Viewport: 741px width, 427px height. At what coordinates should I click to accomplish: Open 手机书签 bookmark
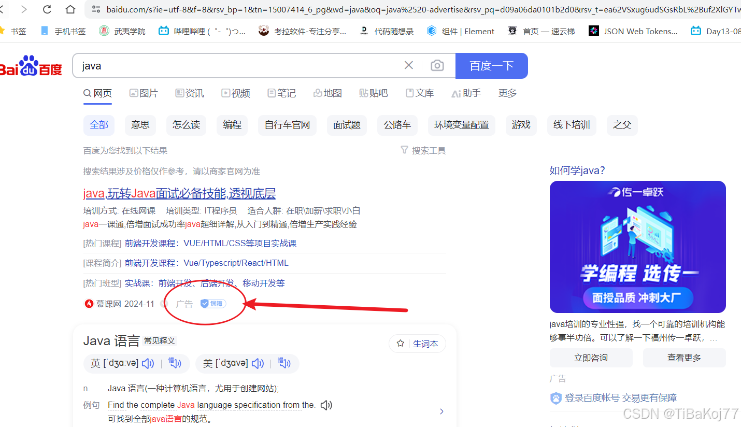(63, 31)
